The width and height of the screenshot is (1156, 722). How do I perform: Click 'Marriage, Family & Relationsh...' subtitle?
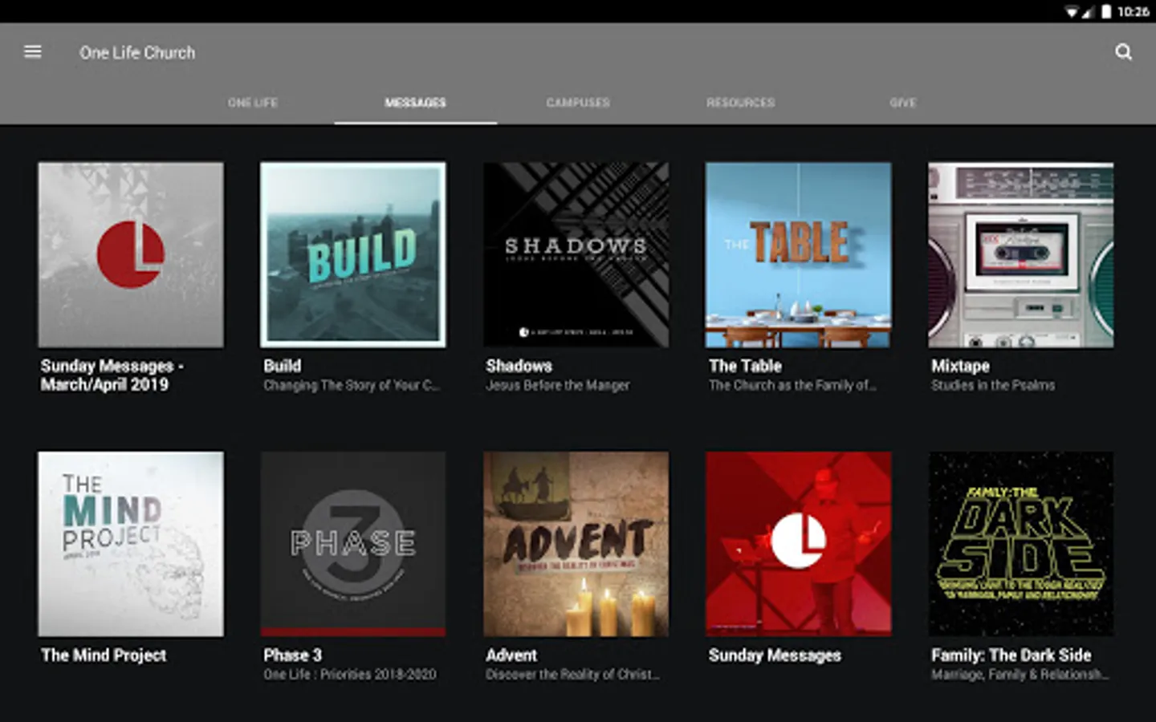(1020, 675)
